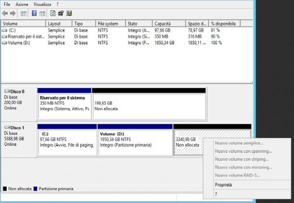Screen dimensions: 294x203
Task: Click the 1950,34 GB capacity cell
Action: click(164, 43)
